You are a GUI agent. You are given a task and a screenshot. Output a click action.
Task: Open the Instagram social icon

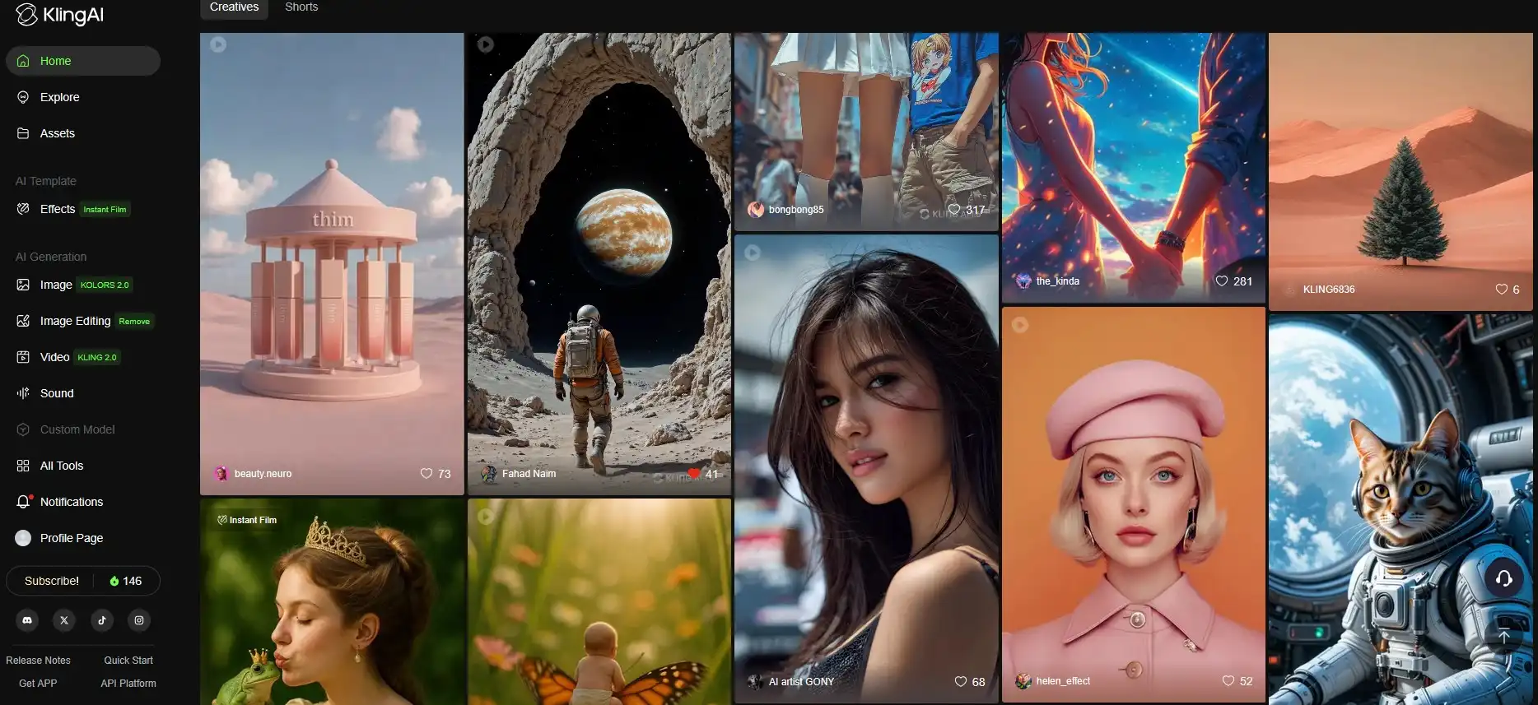coord(139,620)
